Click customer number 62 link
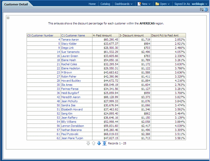This screenshot has height=161, width=210. pyautogui.click(x=58, y=138)
